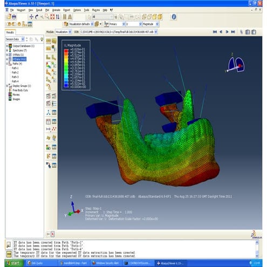Click the red color in contour legend
The height and width of the screenshot is (267, 267).
tap(66, 51)
